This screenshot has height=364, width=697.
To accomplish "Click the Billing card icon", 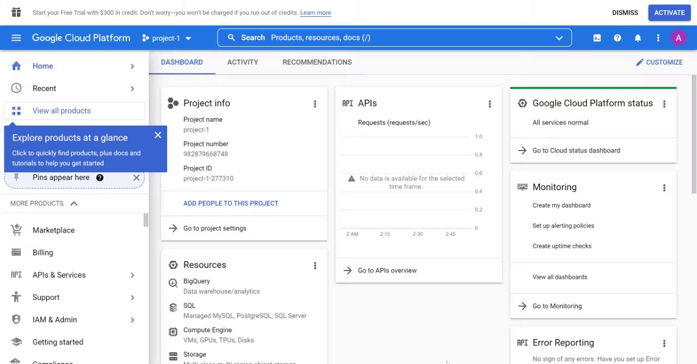I will 16,253.
